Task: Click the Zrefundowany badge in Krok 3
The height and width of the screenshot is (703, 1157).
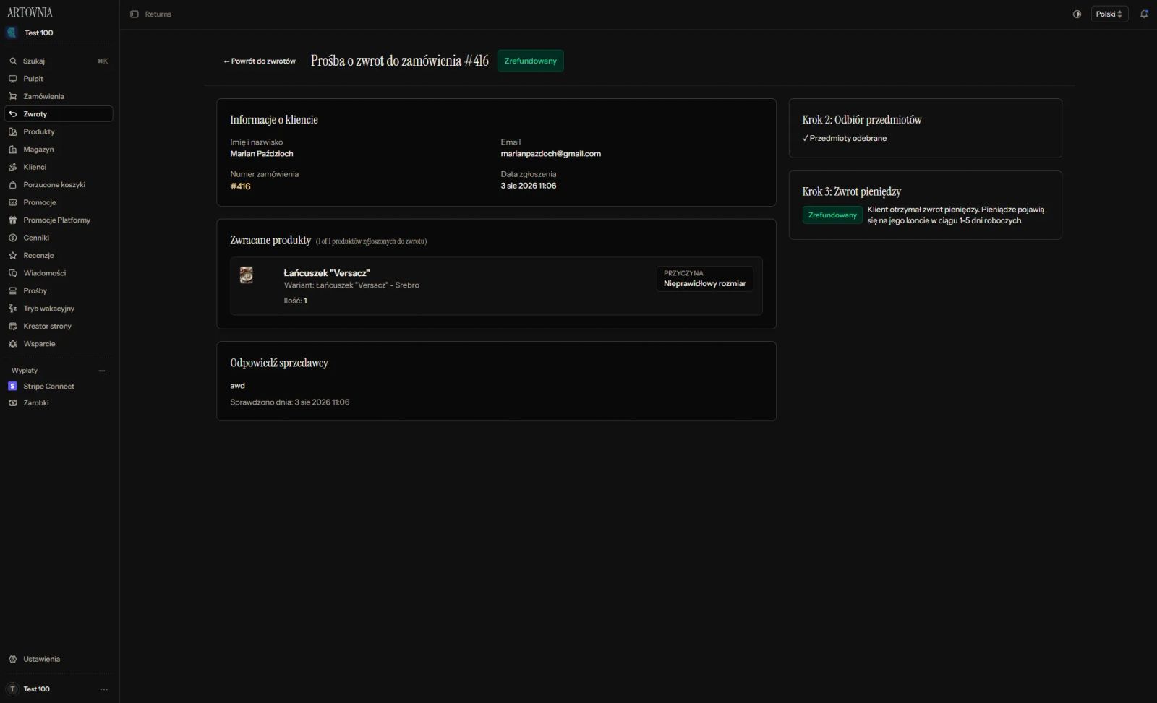Action: tap(832, 215)
